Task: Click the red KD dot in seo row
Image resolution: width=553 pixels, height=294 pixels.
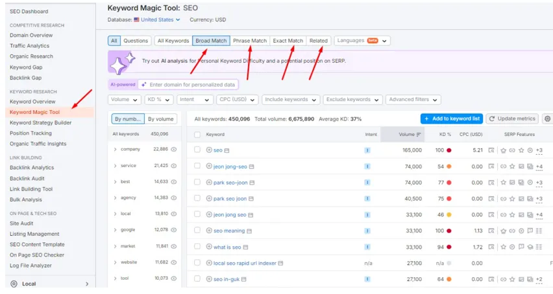Action: (449, 150)
